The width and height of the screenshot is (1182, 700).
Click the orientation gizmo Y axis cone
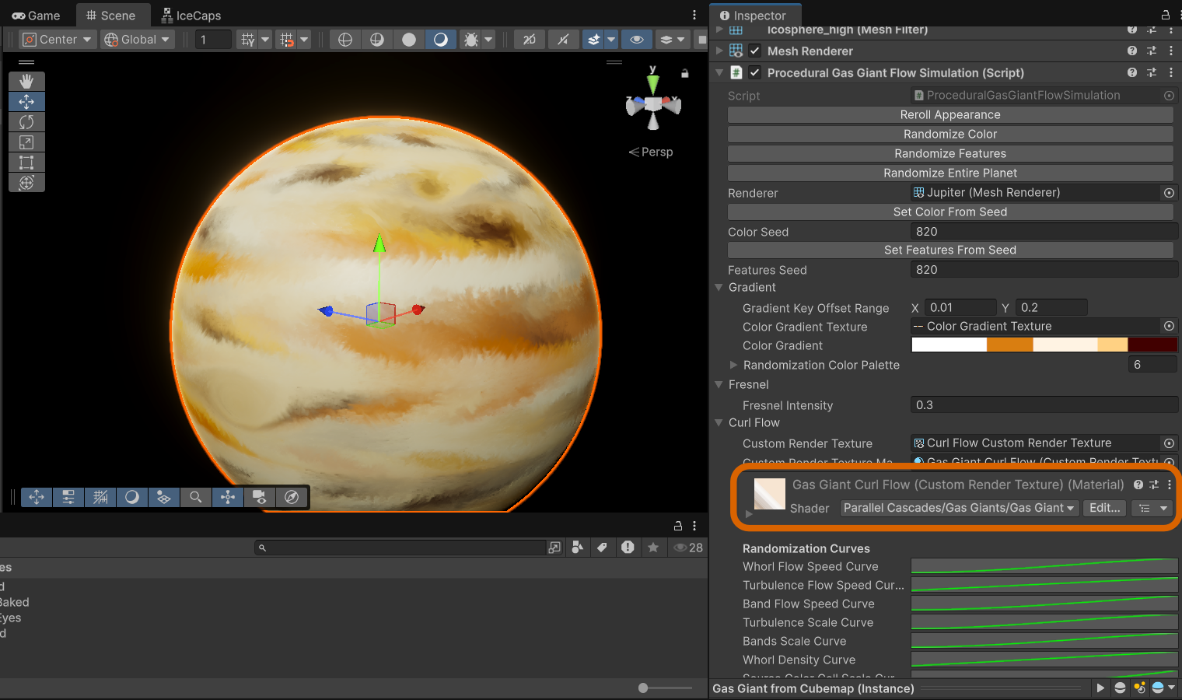point(653,83)
